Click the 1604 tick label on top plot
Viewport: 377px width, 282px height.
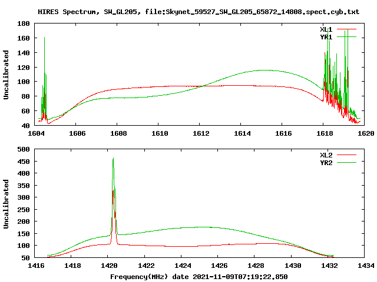coord(36,133)
